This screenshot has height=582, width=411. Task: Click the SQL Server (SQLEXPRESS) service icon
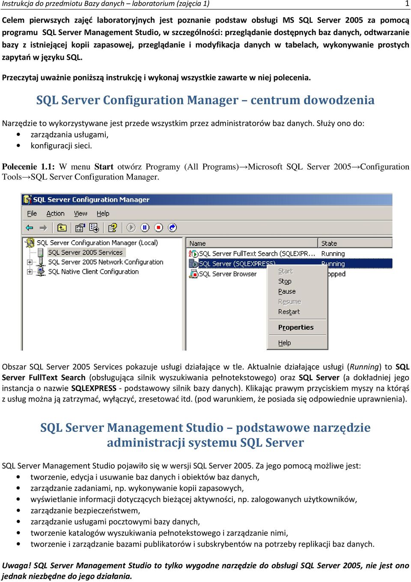click(x=193, y=263)
